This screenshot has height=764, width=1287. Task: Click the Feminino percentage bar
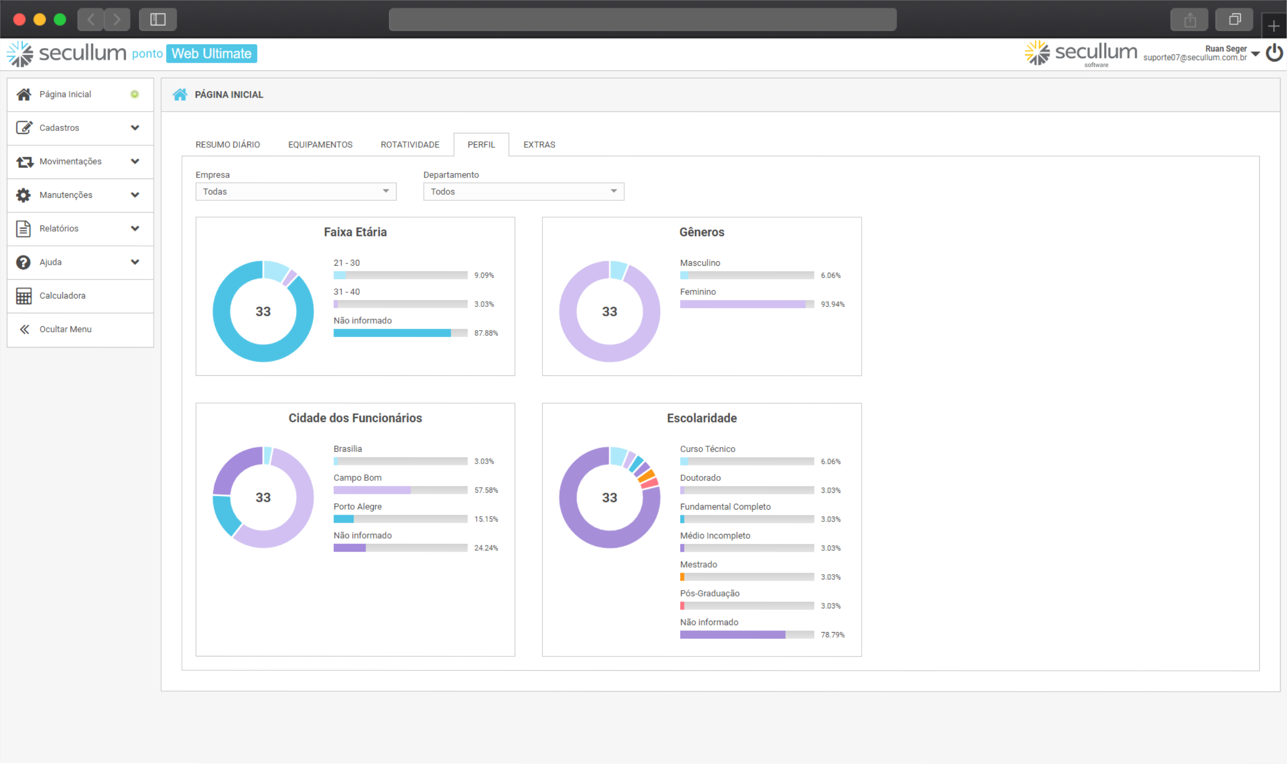747,304
